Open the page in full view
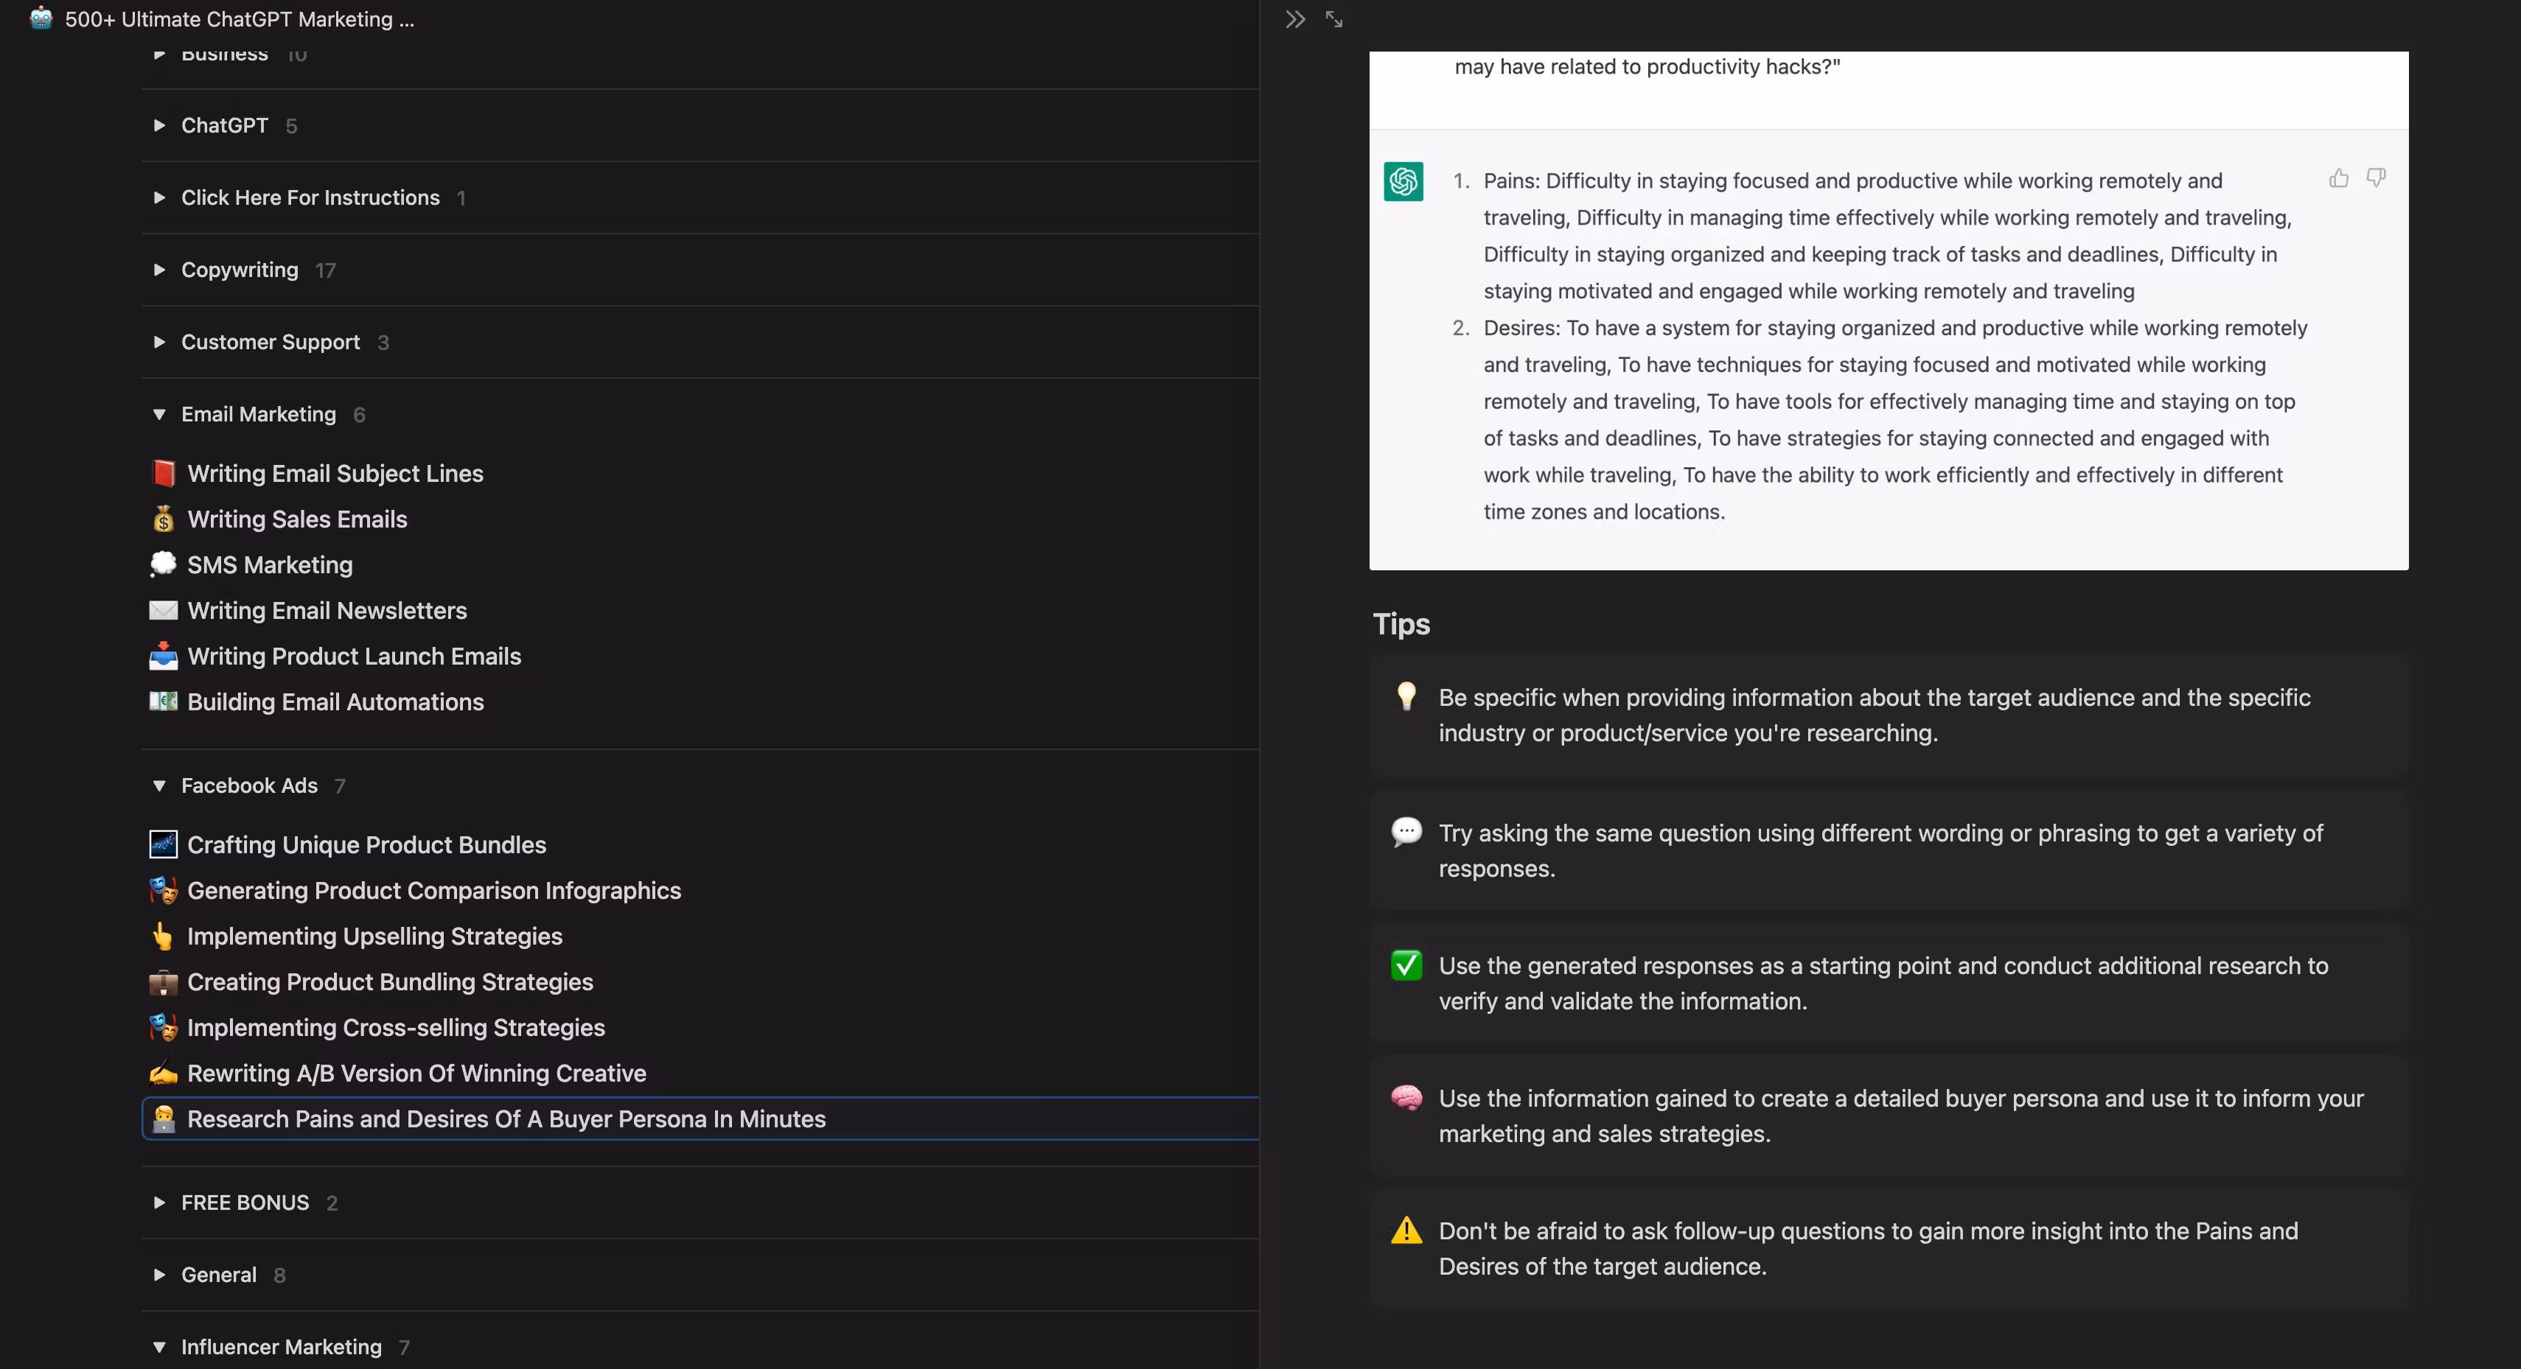 [x=1334, y=20]
